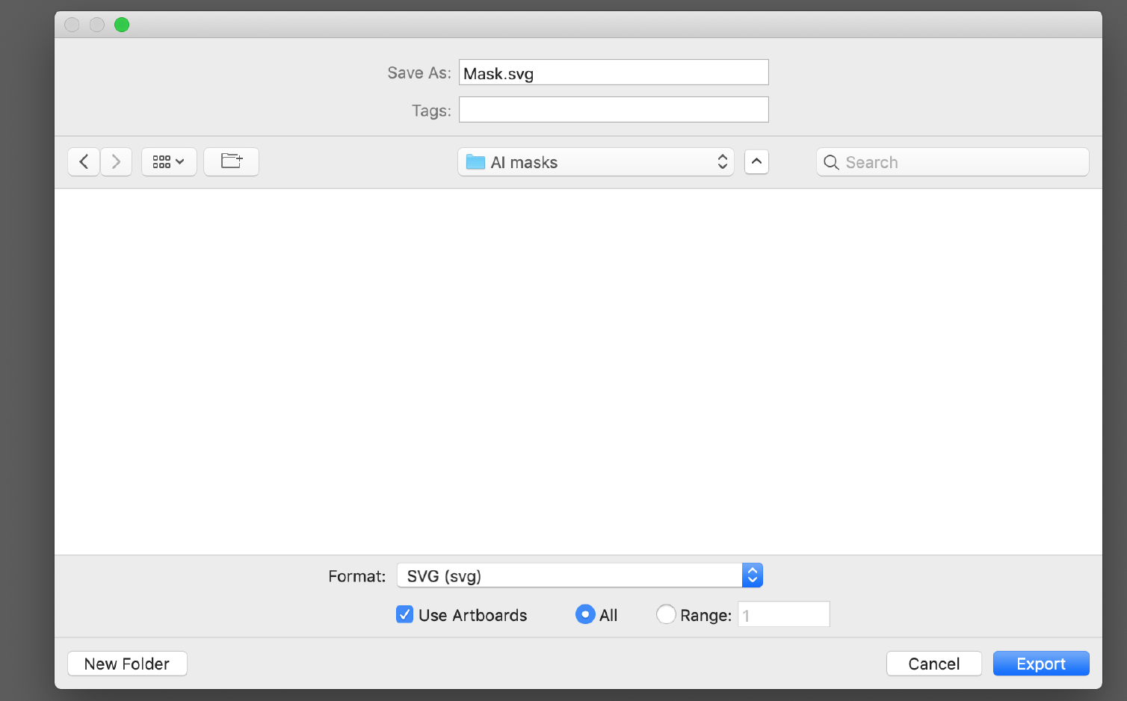Click the gray close window button
Image resolution: width=1127 pixels, height=701 pixels.
72,25
